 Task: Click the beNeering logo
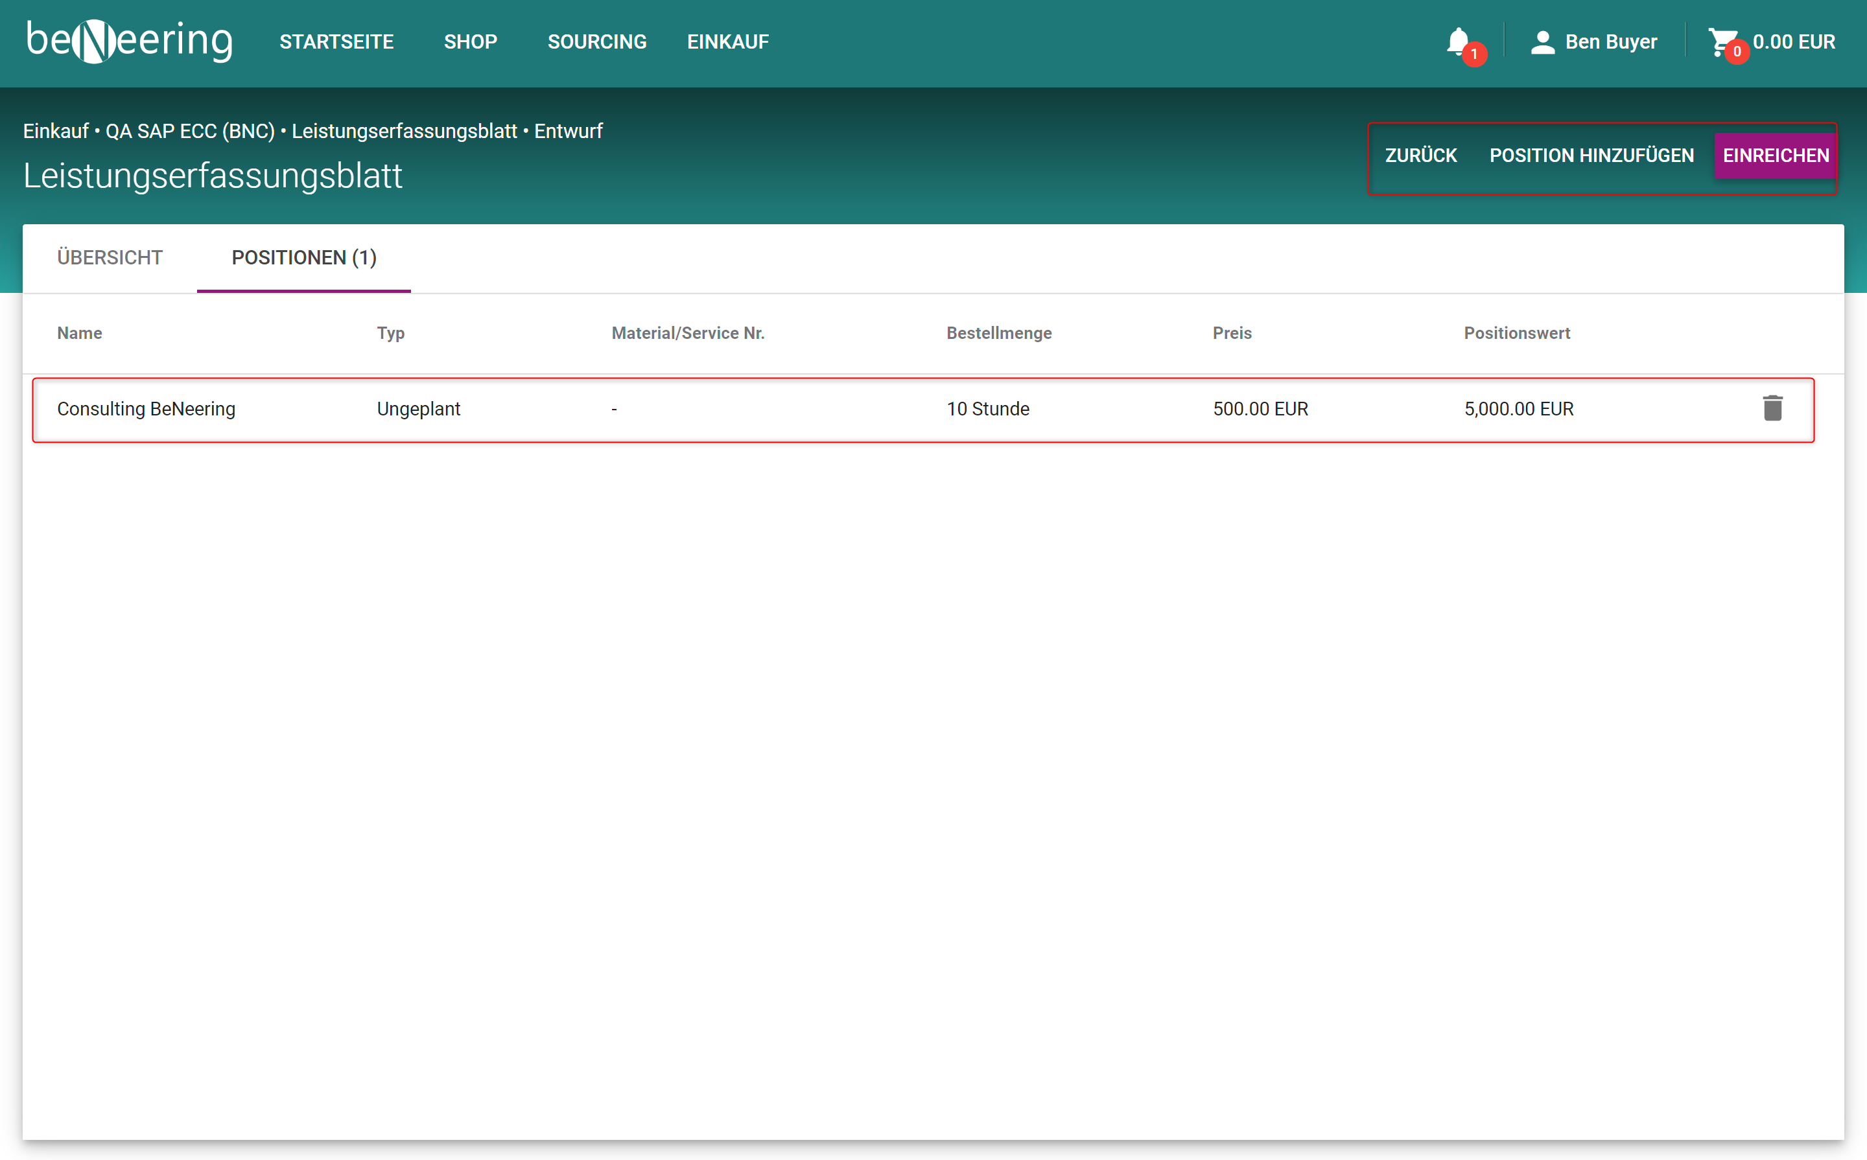point(129,41)
